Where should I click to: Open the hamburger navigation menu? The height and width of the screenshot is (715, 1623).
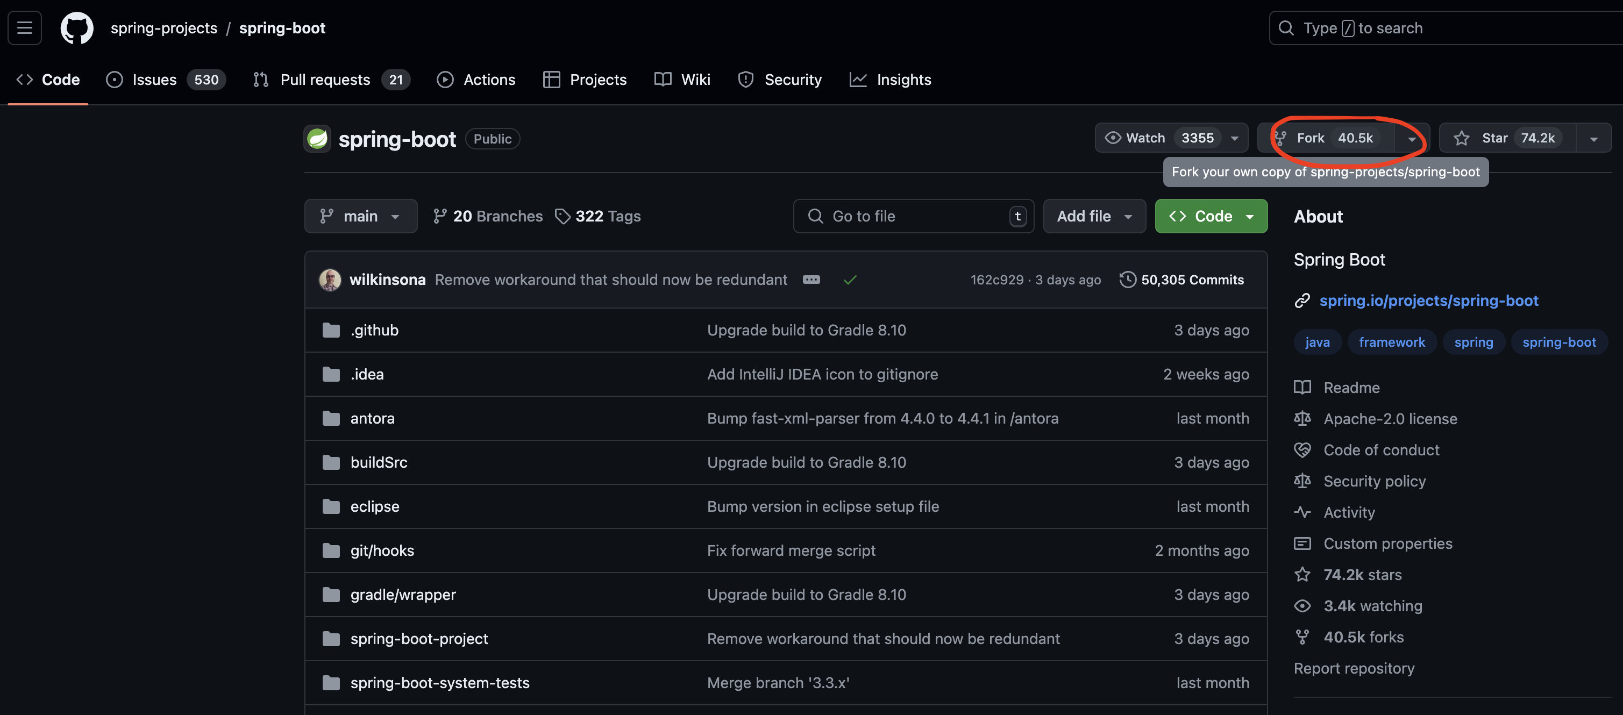pyautogui.click(x=25, y=28)
